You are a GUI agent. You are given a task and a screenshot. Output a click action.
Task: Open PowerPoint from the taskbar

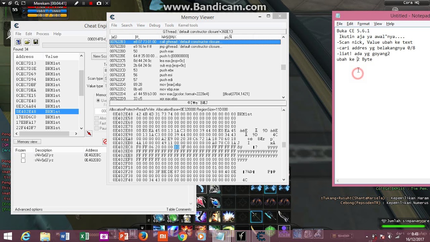pyautogui.click(x=123, y=236)
